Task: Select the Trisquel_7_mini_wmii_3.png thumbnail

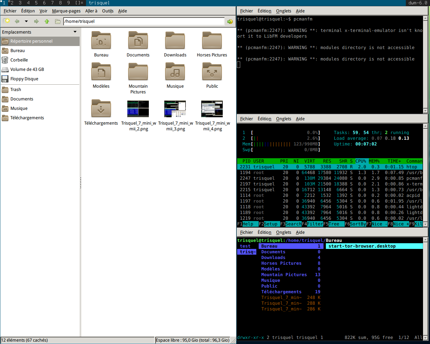Action: click(x=175, y=109)
